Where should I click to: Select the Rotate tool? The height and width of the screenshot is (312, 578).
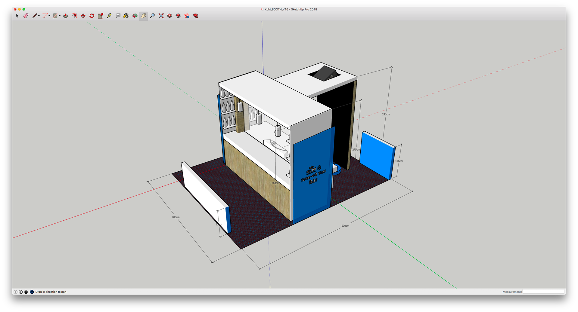tap(92, 16)
